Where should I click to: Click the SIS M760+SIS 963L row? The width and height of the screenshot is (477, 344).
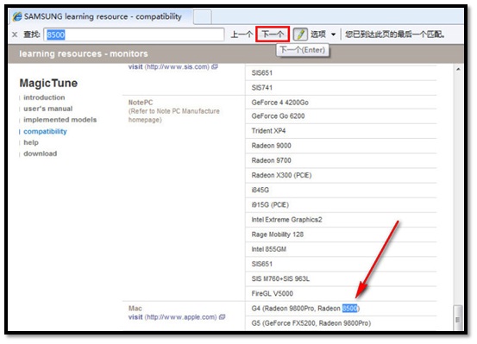click(x=341, y=279)
